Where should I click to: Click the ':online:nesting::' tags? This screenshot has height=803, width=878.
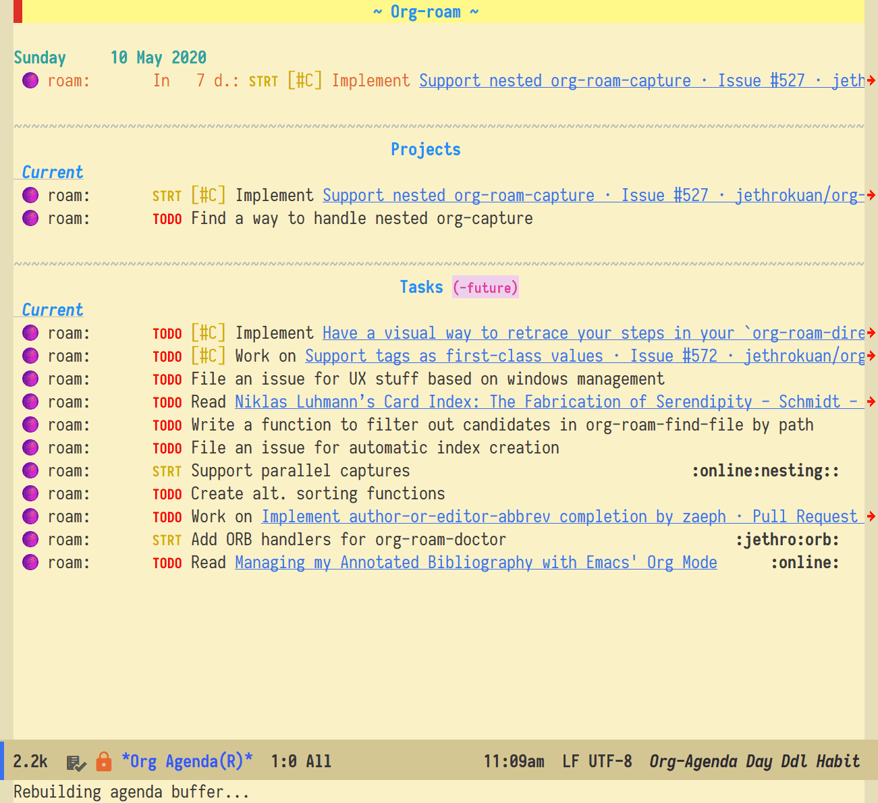point(765,471)
